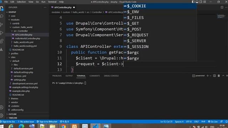Switch to the Comments panel tab
Image resolution: width=228 pixels, height=128 pixels.
(94, 76)
